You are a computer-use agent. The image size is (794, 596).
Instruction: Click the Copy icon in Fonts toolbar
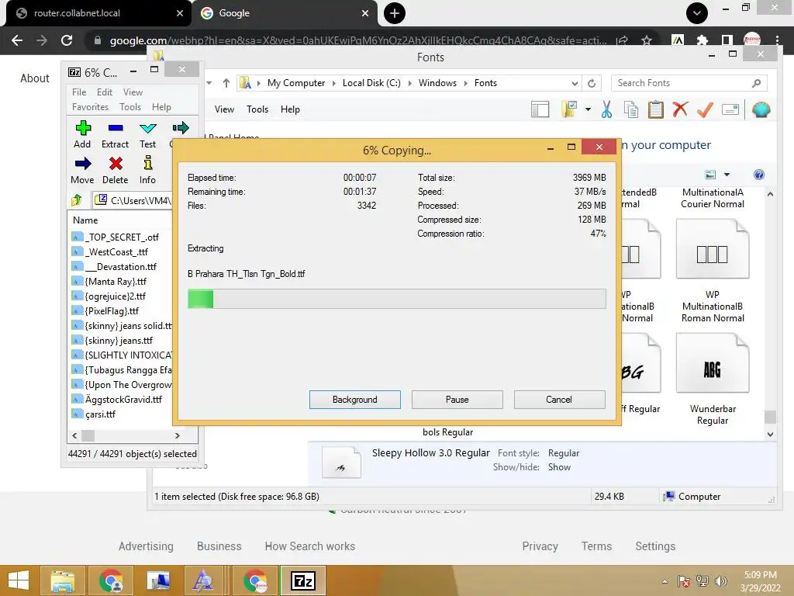tap(631, 109)
